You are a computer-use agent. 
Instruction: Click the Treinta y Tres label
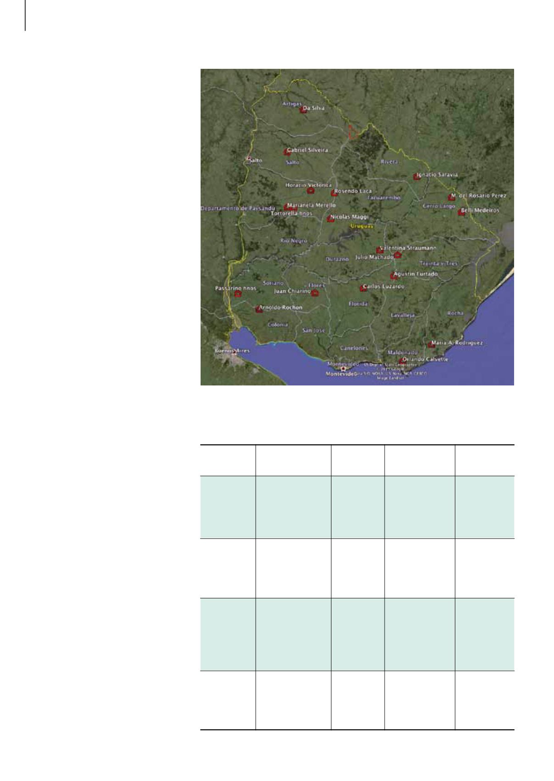(x=439, y=263)
